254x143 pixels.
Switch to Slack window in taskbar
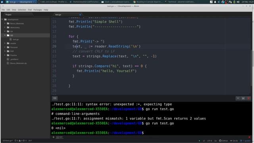tap(116, 2)
